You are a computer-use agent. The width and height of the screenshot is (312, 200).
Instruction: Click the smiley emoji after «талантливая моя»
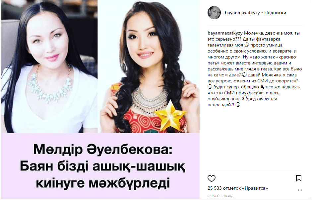[x=247, y=45]
